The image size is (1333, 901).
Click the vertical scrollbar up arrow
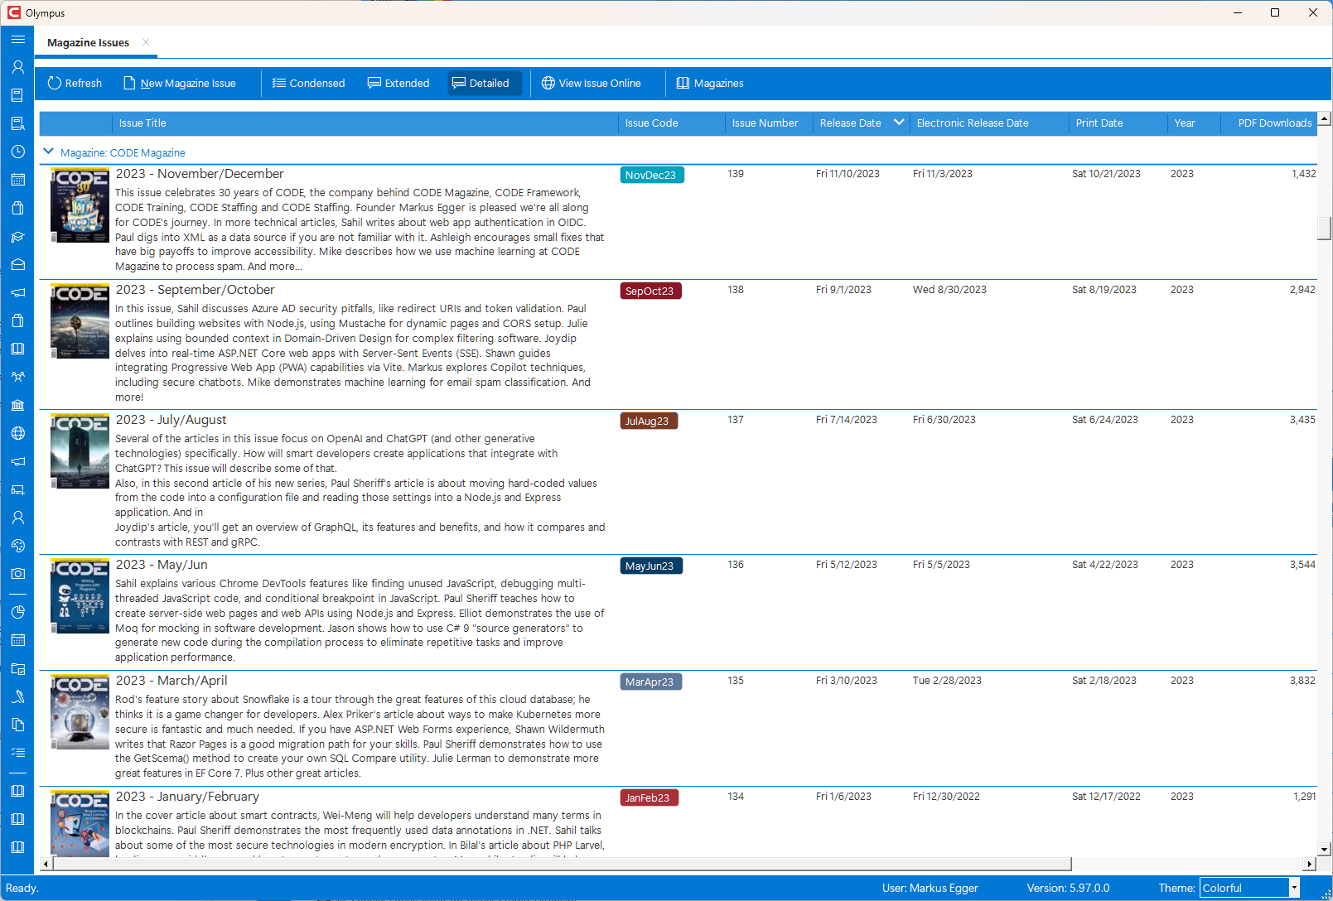(1325, 118)
